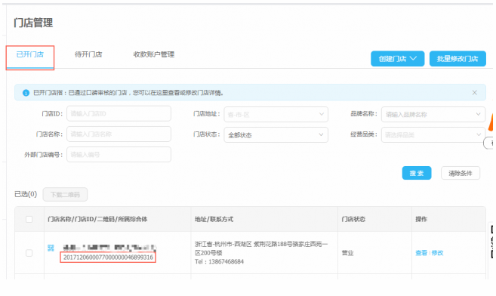Click the 查看 link in the store row
Image resolution: width=496 pixels, height=296 pixels.
[x=421, y=253]
